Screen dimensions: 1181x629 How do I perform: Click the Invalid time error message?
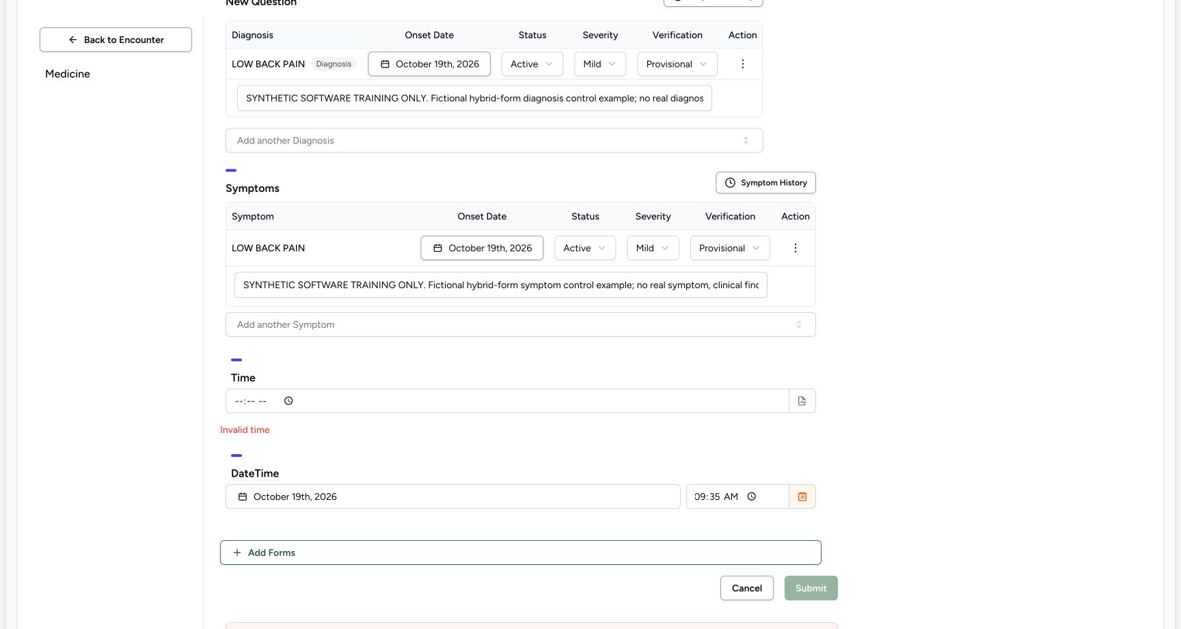245,430
